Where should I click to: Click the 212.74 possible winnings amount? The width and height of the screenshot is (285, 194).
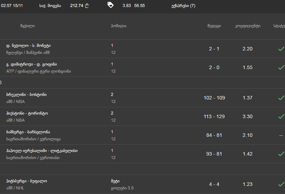click(77, 6)
